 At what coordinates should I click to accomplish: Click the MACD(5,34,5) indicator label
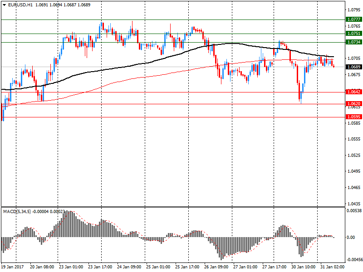click(17, 211)
